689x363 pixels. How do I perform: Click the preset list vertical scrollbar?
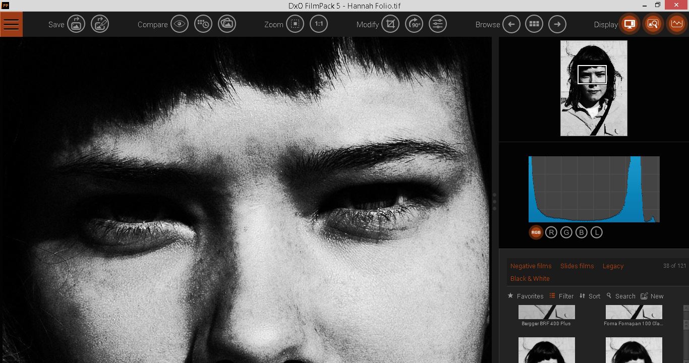(x=686, y=333)
